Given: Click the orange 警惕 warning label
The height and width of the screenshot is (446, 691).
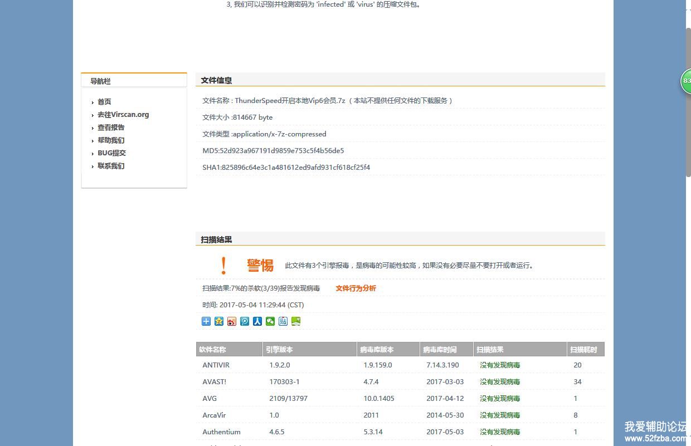Looking at the screenshot, I should (x=260, y=266).
